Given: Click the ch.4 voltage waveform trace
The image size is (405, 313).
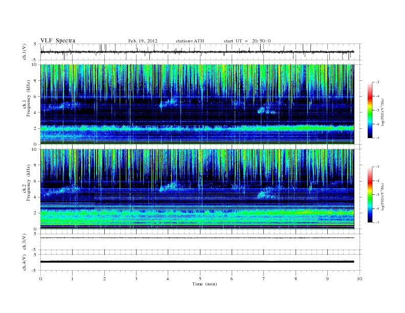Looking at the screenshot, I should pyautogui.click(x=197, y=262).
